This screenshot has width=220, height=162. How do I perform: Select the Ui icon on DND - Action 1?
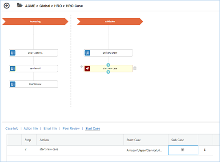point(12,53)
